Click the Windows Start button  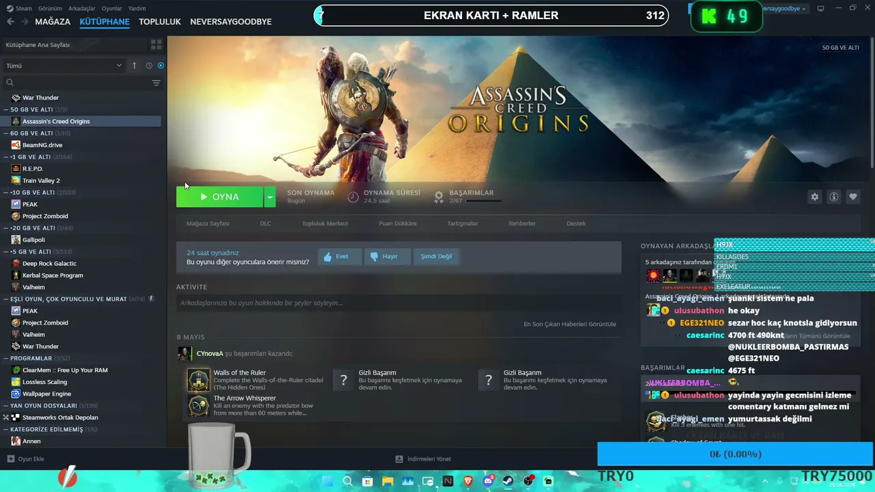pos(327,481)
